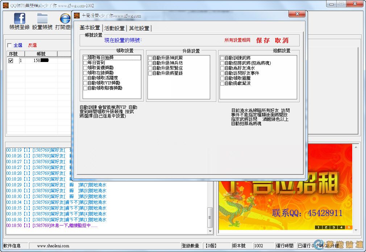Click the 帳號 column header
This screenshot has height=252, width=366.
[x=41, y=54]
